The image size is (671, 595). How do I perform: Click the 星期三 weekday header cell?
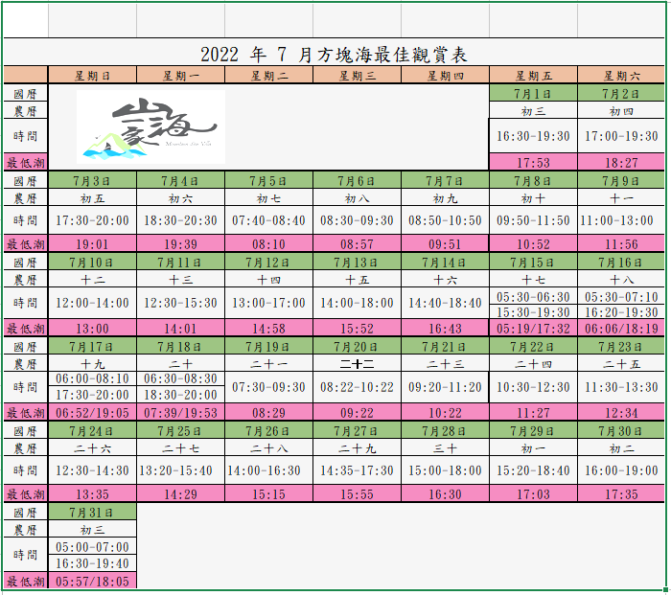[x=357, y=76]
